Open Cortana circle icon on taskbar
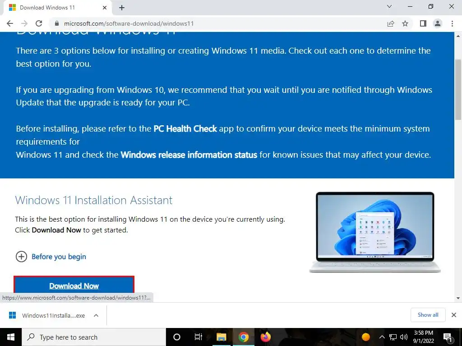Screen dimensions: 462x346 [177, 337]
